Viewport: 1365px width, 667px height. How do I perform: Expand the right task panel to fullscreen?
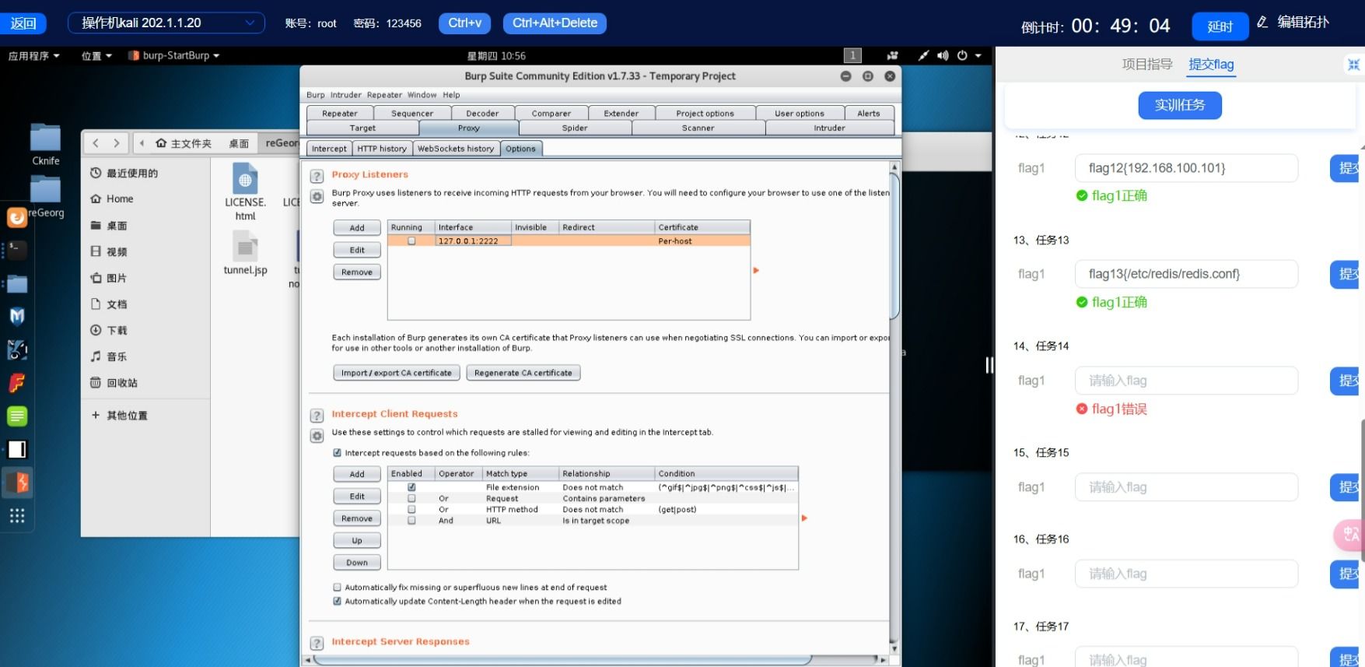click(x=1353, y=65)
